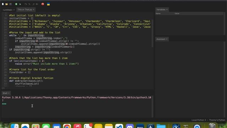Run the current script with green button

[x=16, y=4]
